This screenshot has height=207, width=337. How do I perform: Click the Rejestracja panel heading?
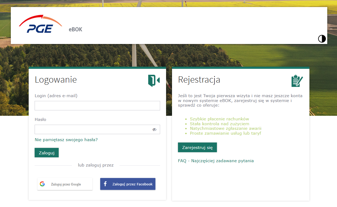coord(199,80)
